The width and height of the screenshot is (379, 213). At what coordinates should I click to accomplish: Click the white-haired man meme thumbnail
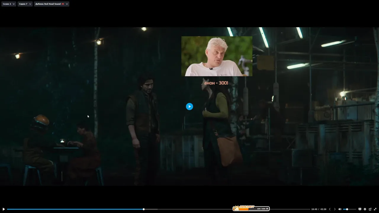(x=217, y=56)
